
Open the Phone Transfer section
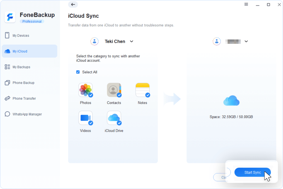(24, 98)
